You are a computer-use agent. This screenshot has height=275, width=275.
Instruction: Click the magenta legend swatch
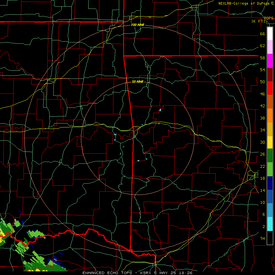click(x=270, y=61)
